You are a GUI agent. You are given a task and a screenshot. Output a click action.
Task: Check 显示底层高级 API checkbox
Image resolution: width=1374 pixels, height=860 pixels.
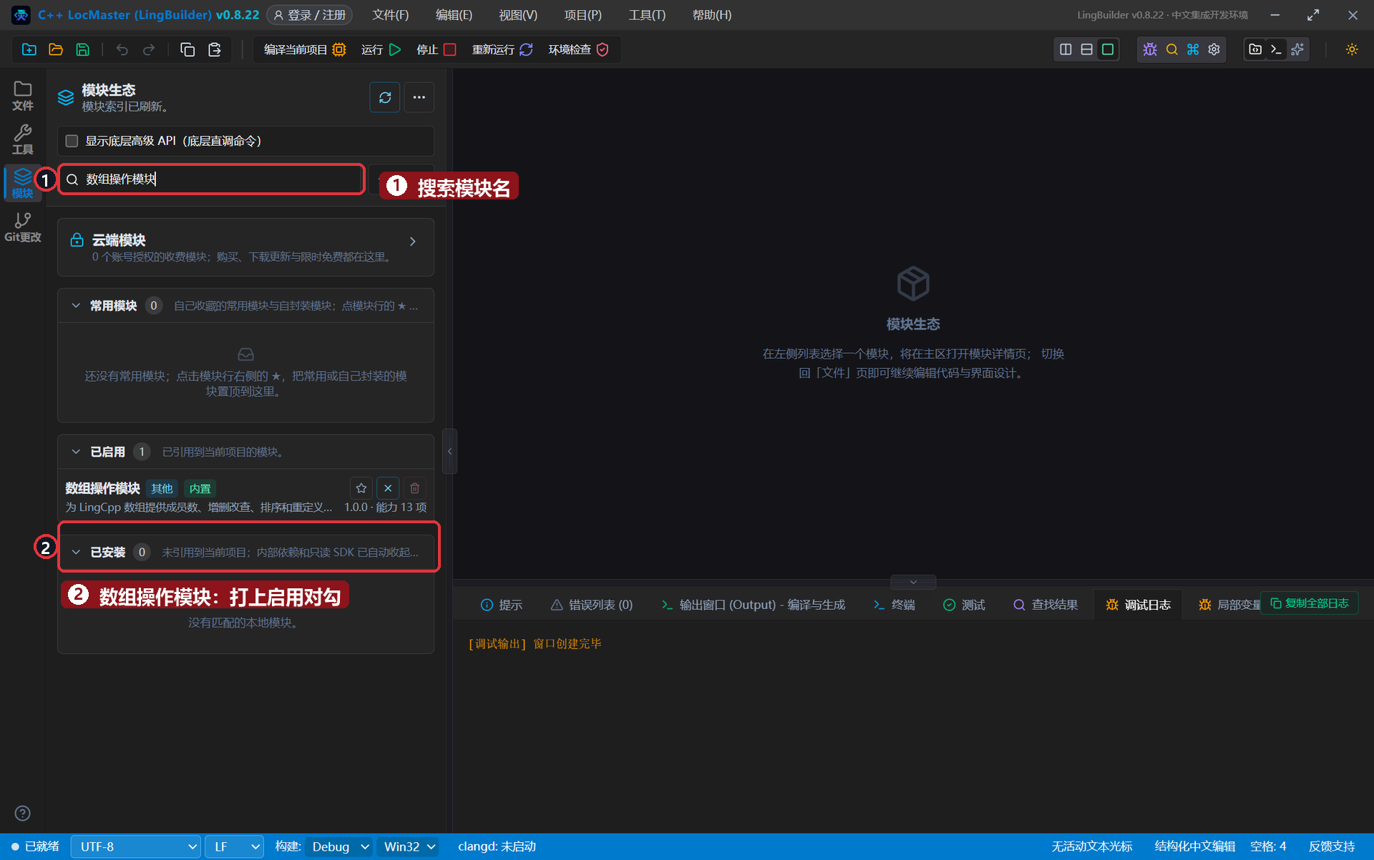72,141
